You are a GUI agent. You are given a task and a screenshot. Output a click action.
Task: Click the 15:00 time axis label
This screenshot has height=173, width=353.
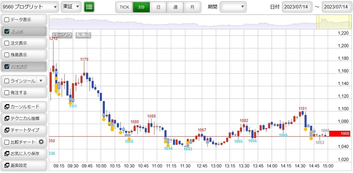[328, 166]
